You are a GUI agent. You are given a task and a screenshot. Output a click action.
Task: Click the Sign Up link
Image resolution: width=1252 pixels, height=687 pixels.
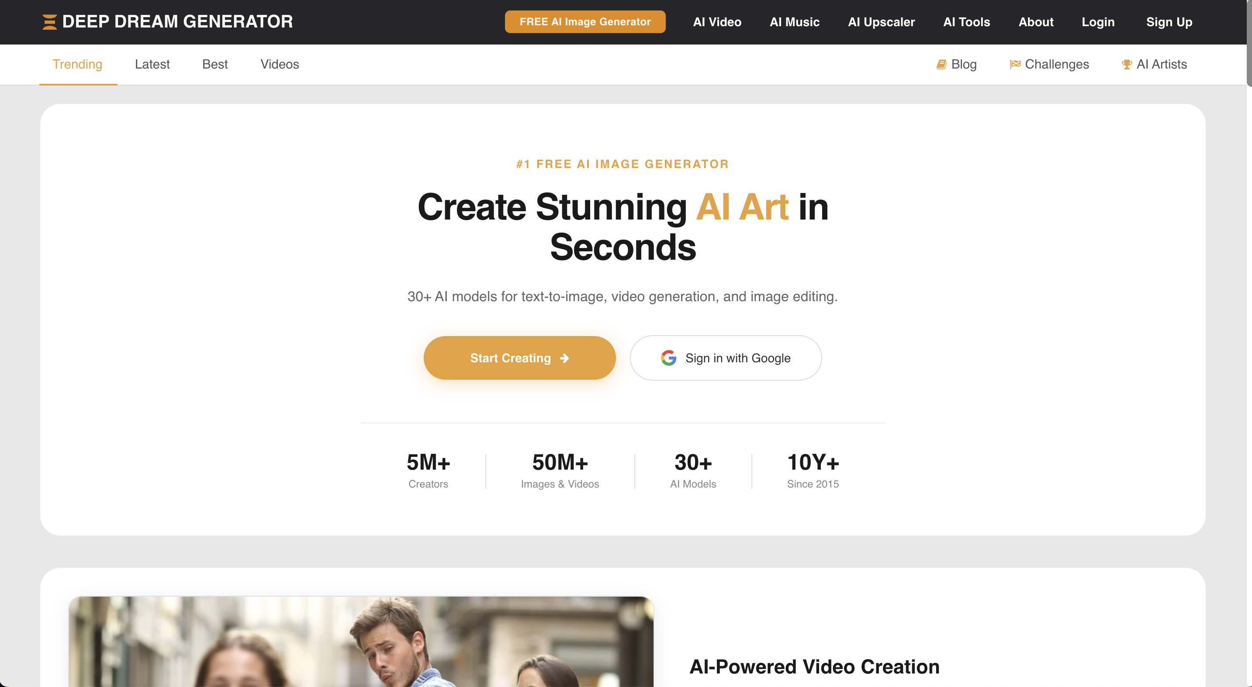1169,22
